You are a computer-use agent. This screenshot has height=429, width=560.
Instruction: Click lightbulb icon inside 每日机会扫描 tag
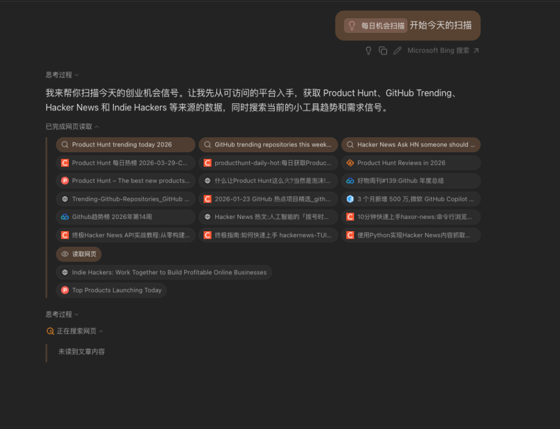[352, 25]
